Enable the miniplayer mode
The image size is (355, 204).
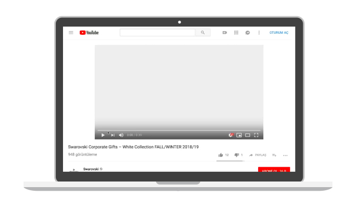coord(239,135)
